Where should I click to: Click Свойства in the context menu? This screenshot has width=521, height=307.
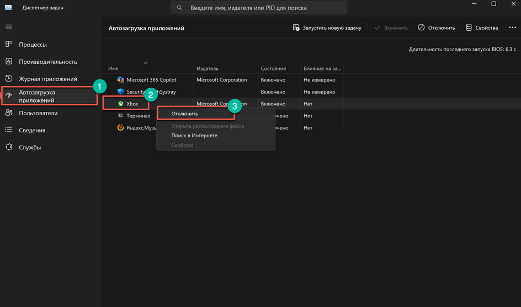click(x=183, y=145)
